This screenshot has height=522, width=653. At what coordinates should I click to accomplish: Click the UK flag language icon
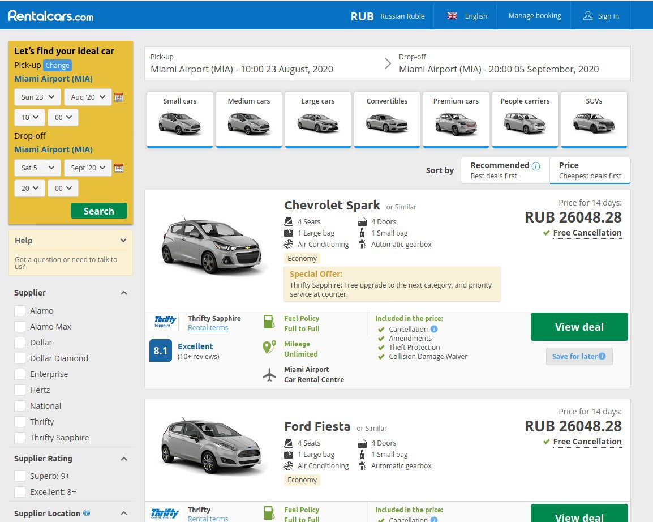[x=452, y=16]
